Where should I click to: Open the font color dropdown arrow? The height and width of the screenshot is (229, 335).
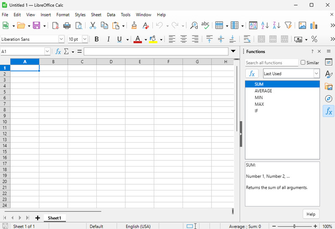146,39
